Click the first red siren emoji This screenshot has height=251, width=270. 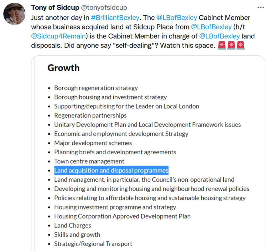pos(222,45)
